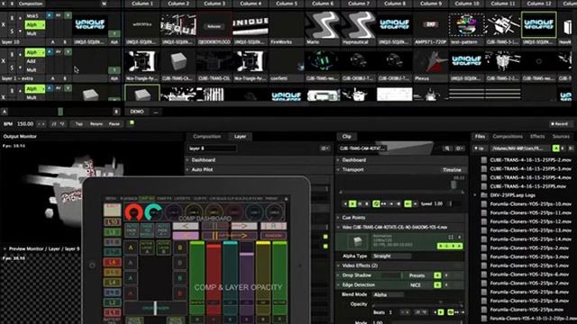Screen dimensions: 577x324
Task: Select the DEMO deck tab
Action: pyautogui.click(x=136, y=112)
